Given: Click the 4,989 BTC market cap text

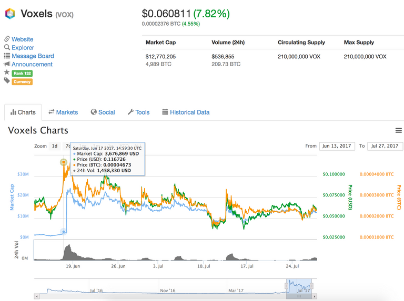Looking at the screenshot, I should [x=158, y=64].
